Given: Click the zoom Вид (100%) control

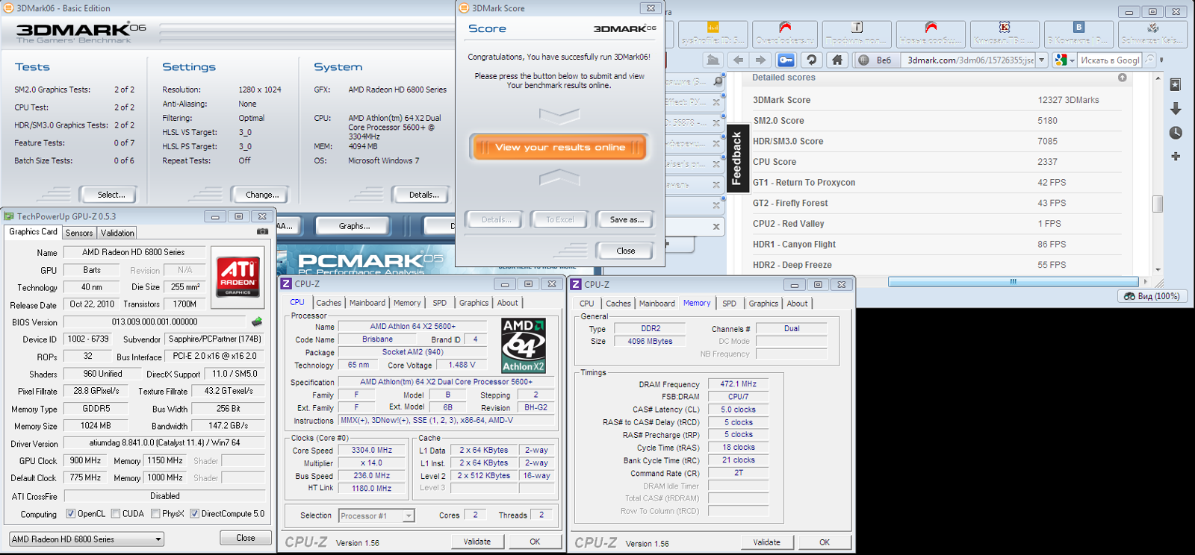Looking at the screenshot, I should click(1151, 296).
